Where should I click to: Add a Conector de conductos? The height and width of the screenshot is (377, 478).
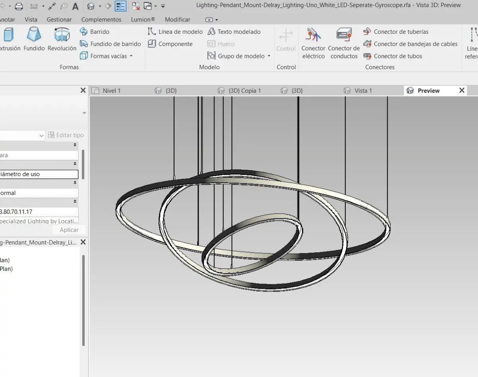tap(344, 43)
